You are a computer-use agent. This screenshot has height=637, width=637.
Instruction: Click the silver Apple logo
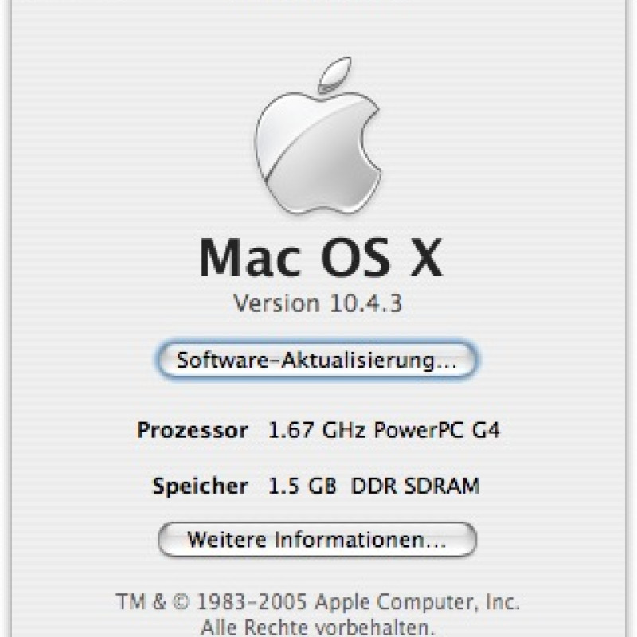(x=318, y=135)
